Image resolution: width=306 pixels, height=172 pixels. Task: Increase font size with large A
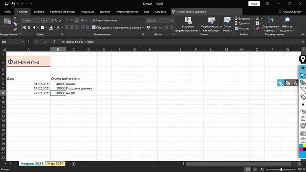click(x=55, y=21)
